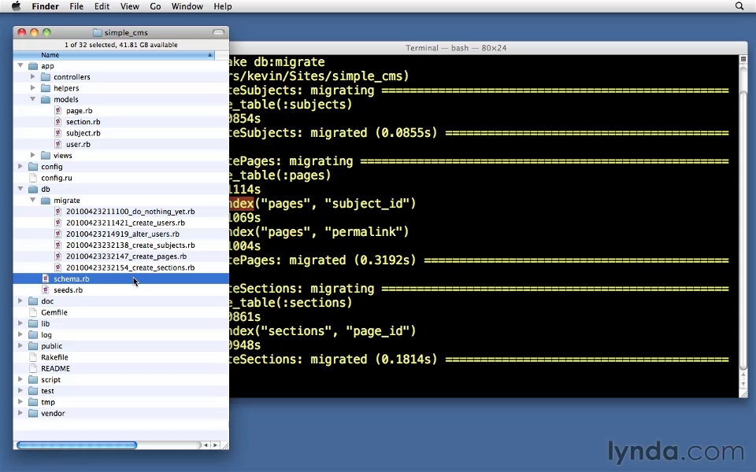Screen dimensions: 756x472
Task: Click the Finder horizontal scrollbar thumb
Action: click(76, 445)
